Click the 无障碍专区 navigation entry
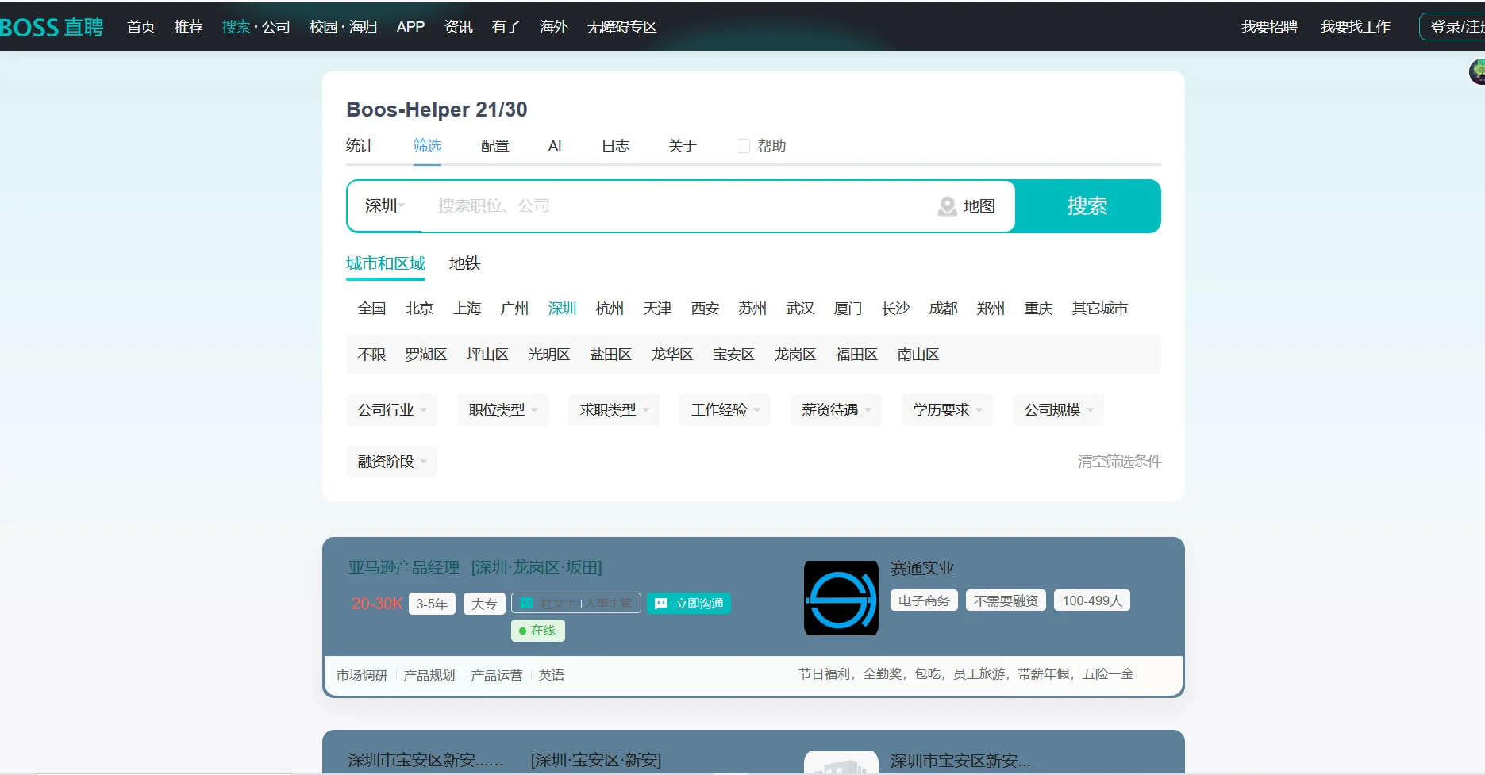The image size is (1485, 775). point(621,26)
